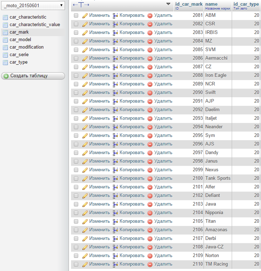This screenshot has height=271, width=261.
Task: Select the checkbox for row 2090 Swift
Action: 76,93
